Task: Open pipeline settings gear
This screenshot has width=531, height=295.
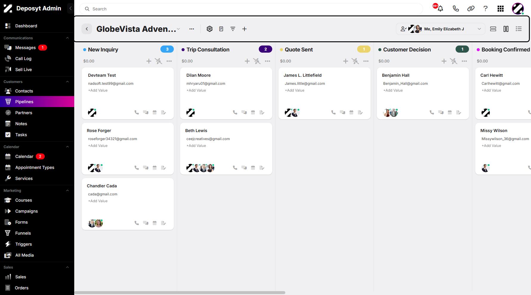Action: (210, 29)
